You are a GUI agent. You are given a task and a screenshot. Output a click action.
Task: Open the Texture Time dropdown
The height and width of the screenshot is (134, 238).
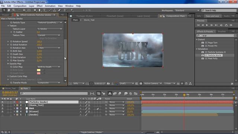click(49, 35)
